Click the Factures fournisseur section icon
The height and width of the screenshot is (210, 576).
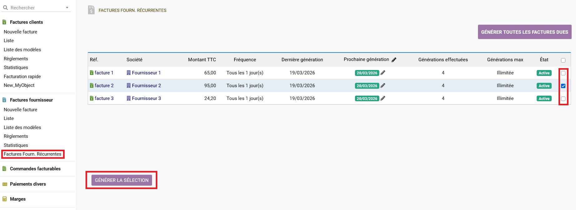(4, 100)
